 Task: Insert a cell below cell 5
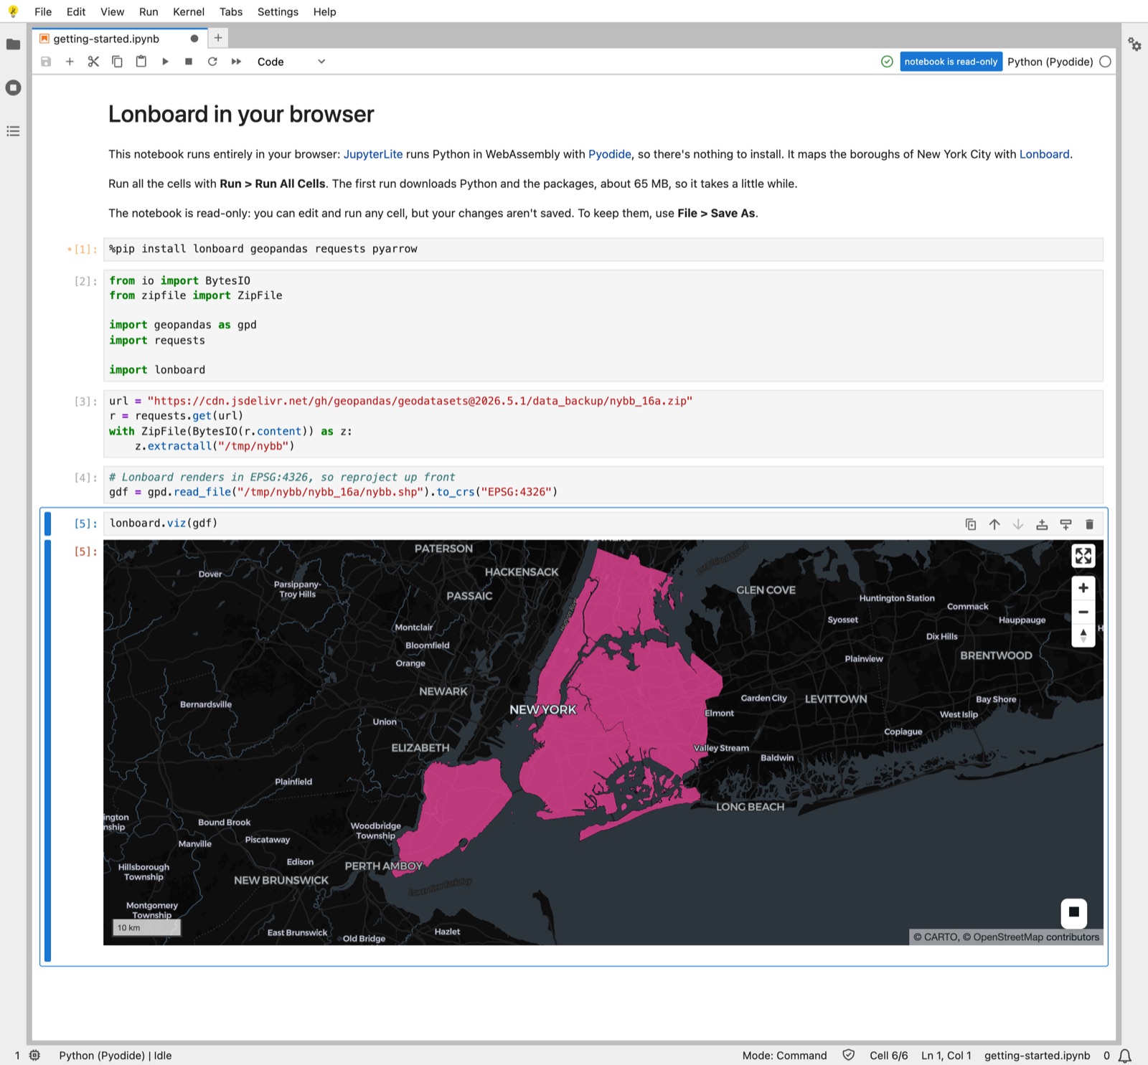coord(1065,524)
